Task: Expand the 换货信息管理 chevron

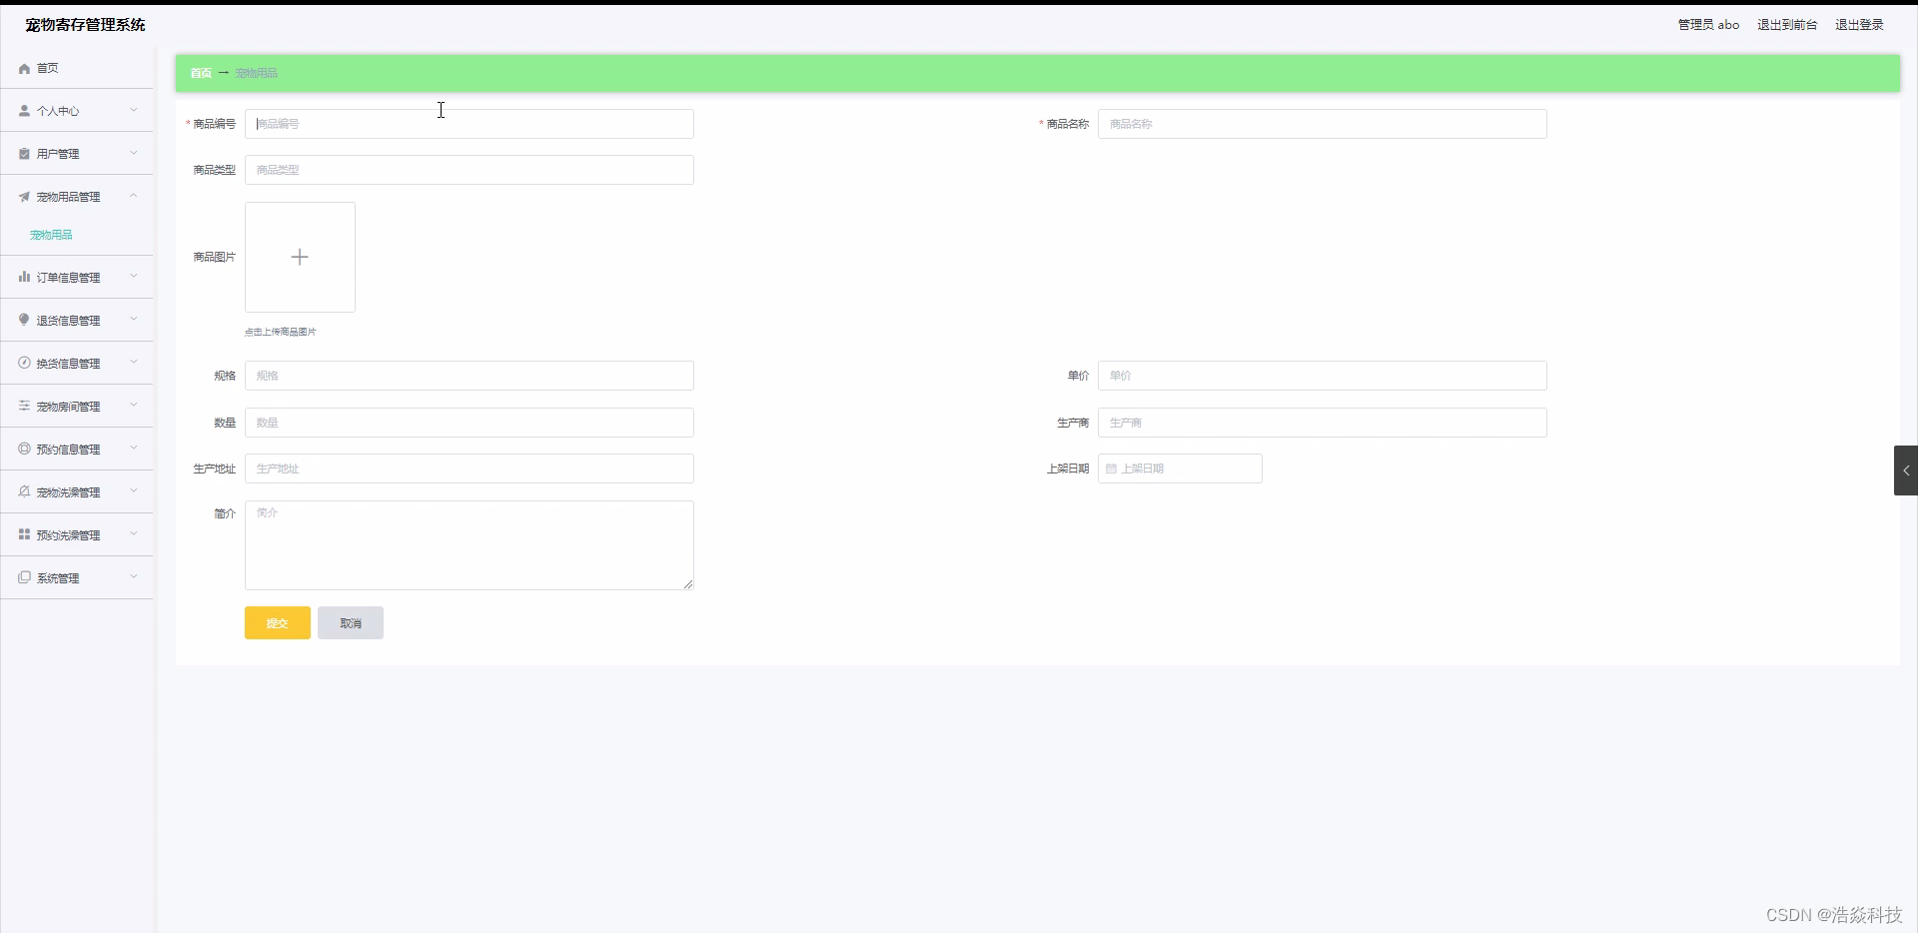Action: click(134, 362)
